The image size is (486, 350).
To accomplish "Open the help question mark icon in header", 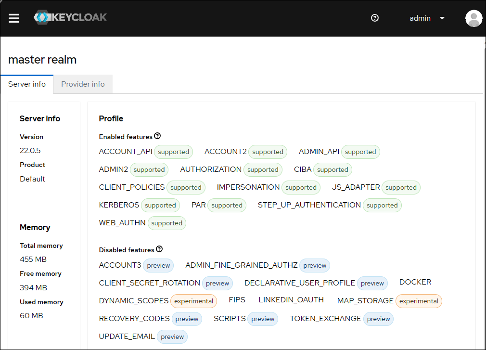I will [375, 18].
